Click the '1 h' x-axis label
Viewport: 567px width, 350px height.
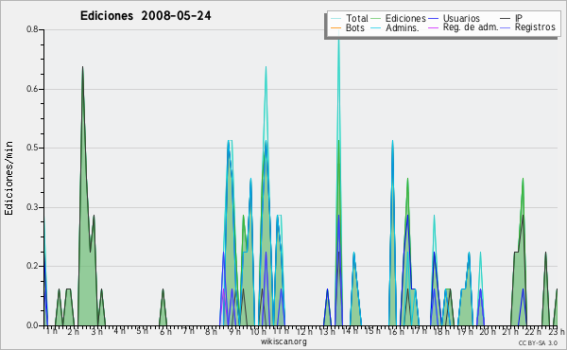(x=52, y=331)
